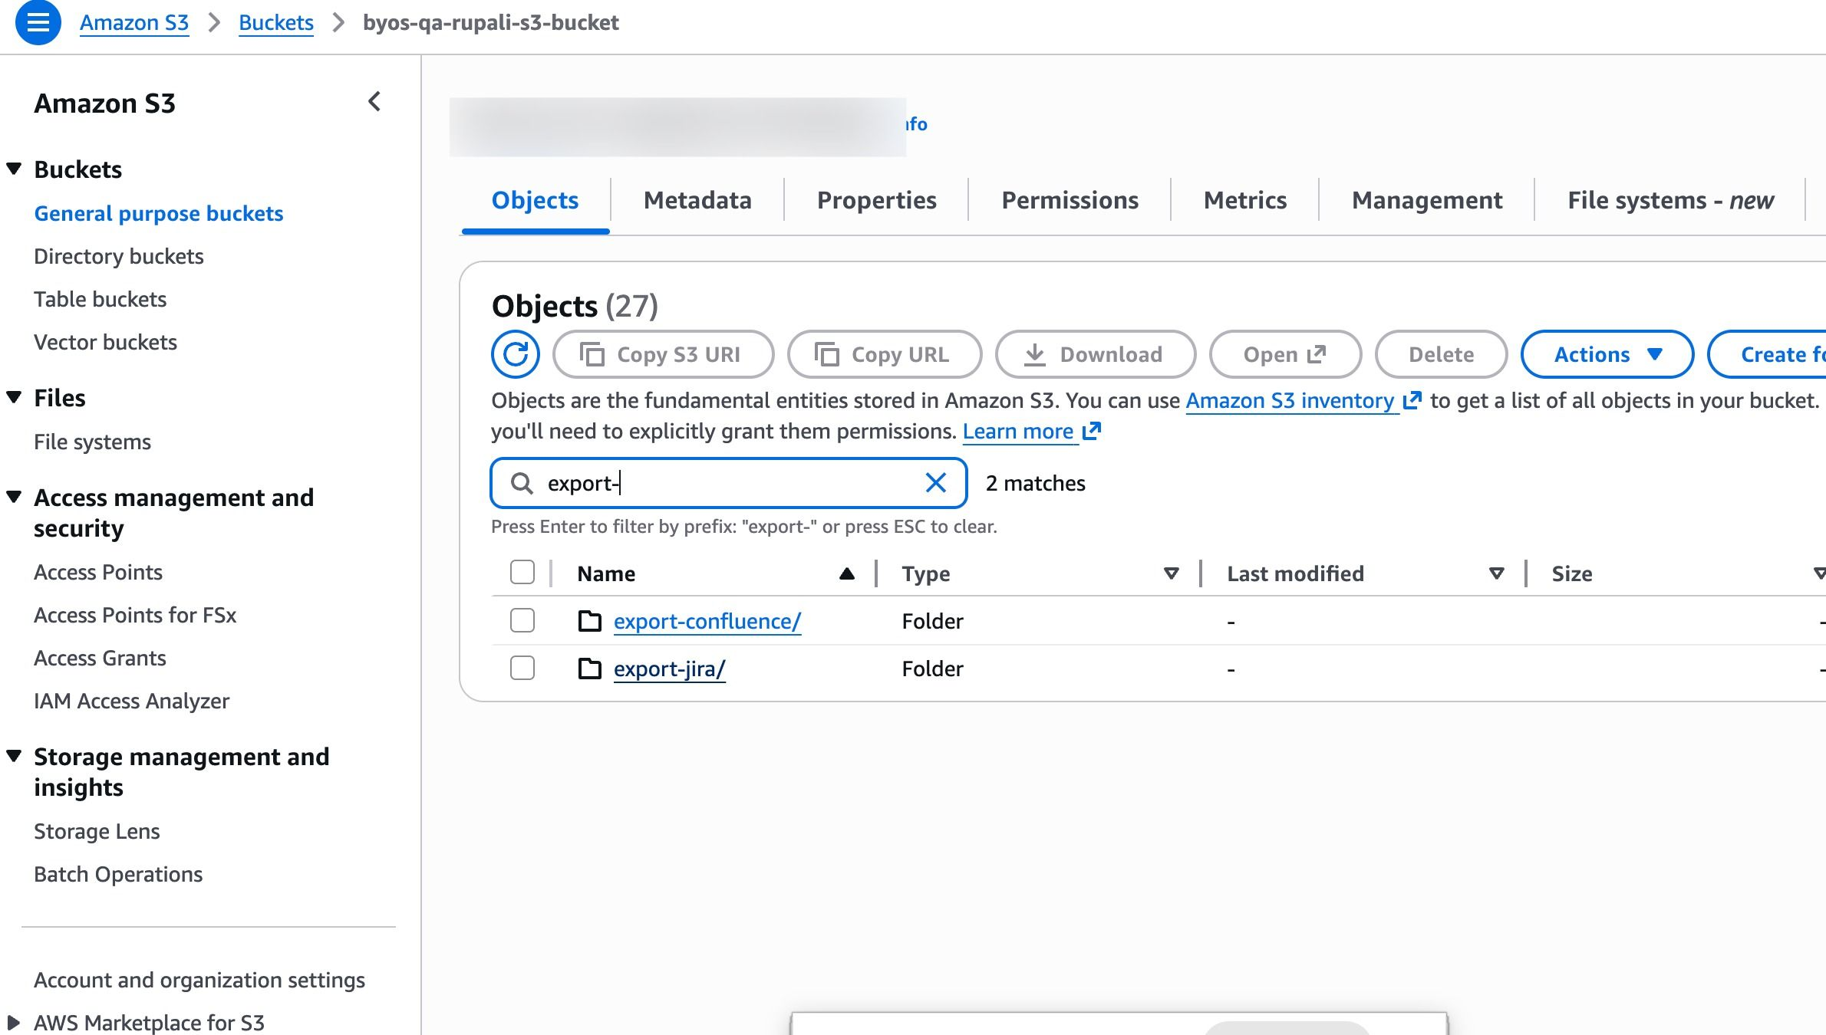Screen dimensions: 1826x1035
Task: Open the File systems - new tab
Action: (x=1670, y=200)
